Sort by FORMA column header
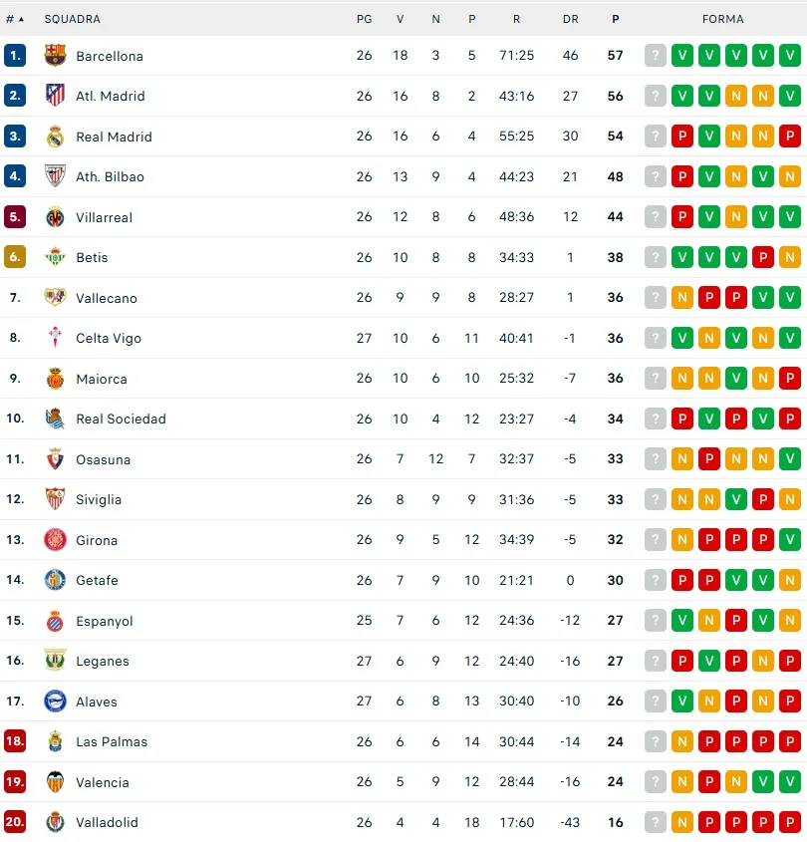The image size is (807, 842). pyautogui.click(x=722, y=19)
